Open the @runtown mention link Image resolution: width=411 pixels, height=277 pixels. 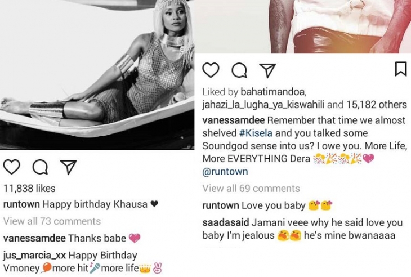click(225, 172)
